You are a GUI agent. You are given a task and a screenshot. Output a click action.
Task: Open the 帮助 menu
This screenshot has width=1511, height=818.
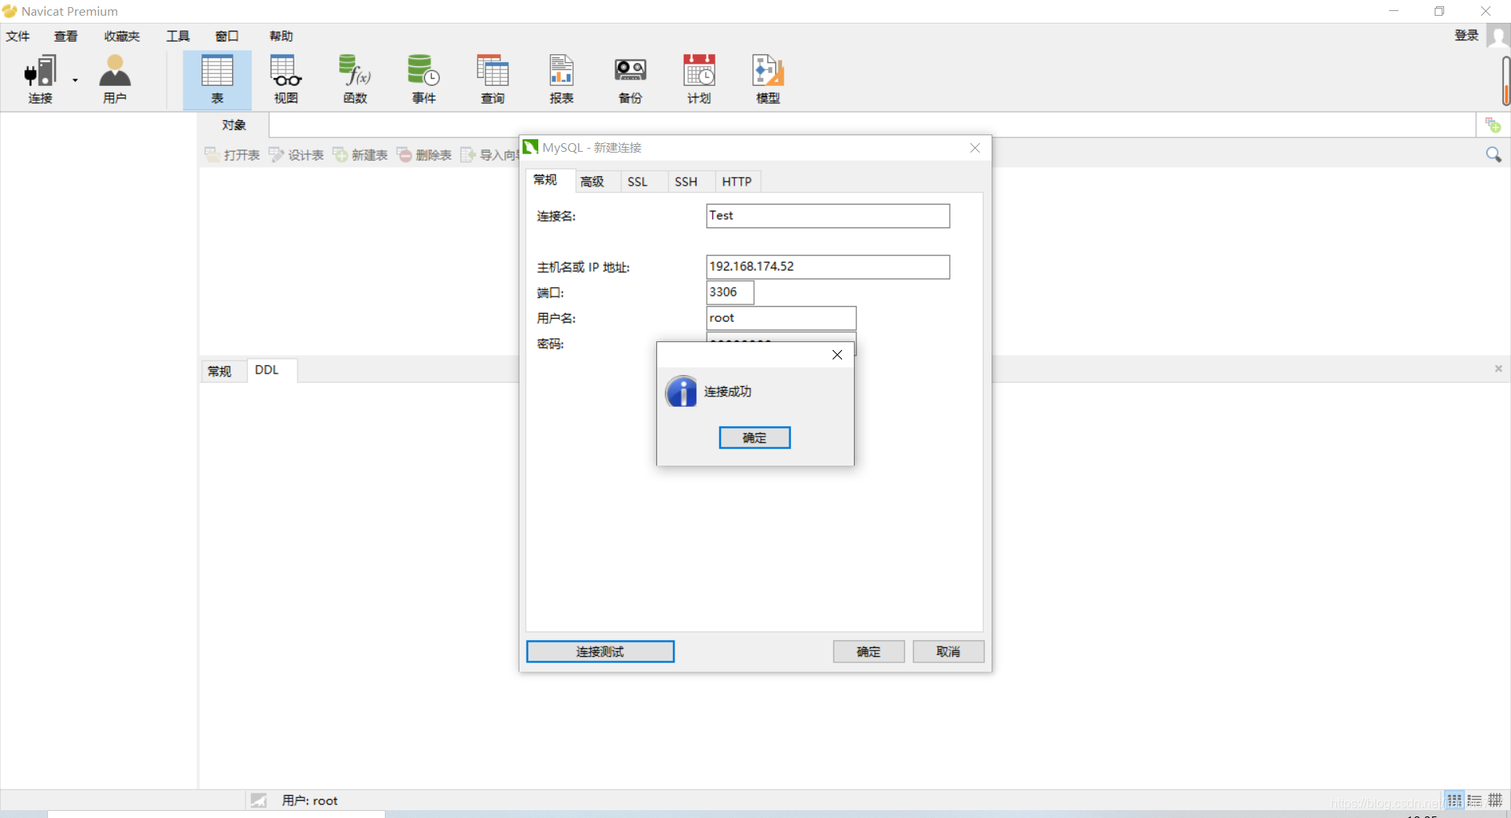[281, 36]
